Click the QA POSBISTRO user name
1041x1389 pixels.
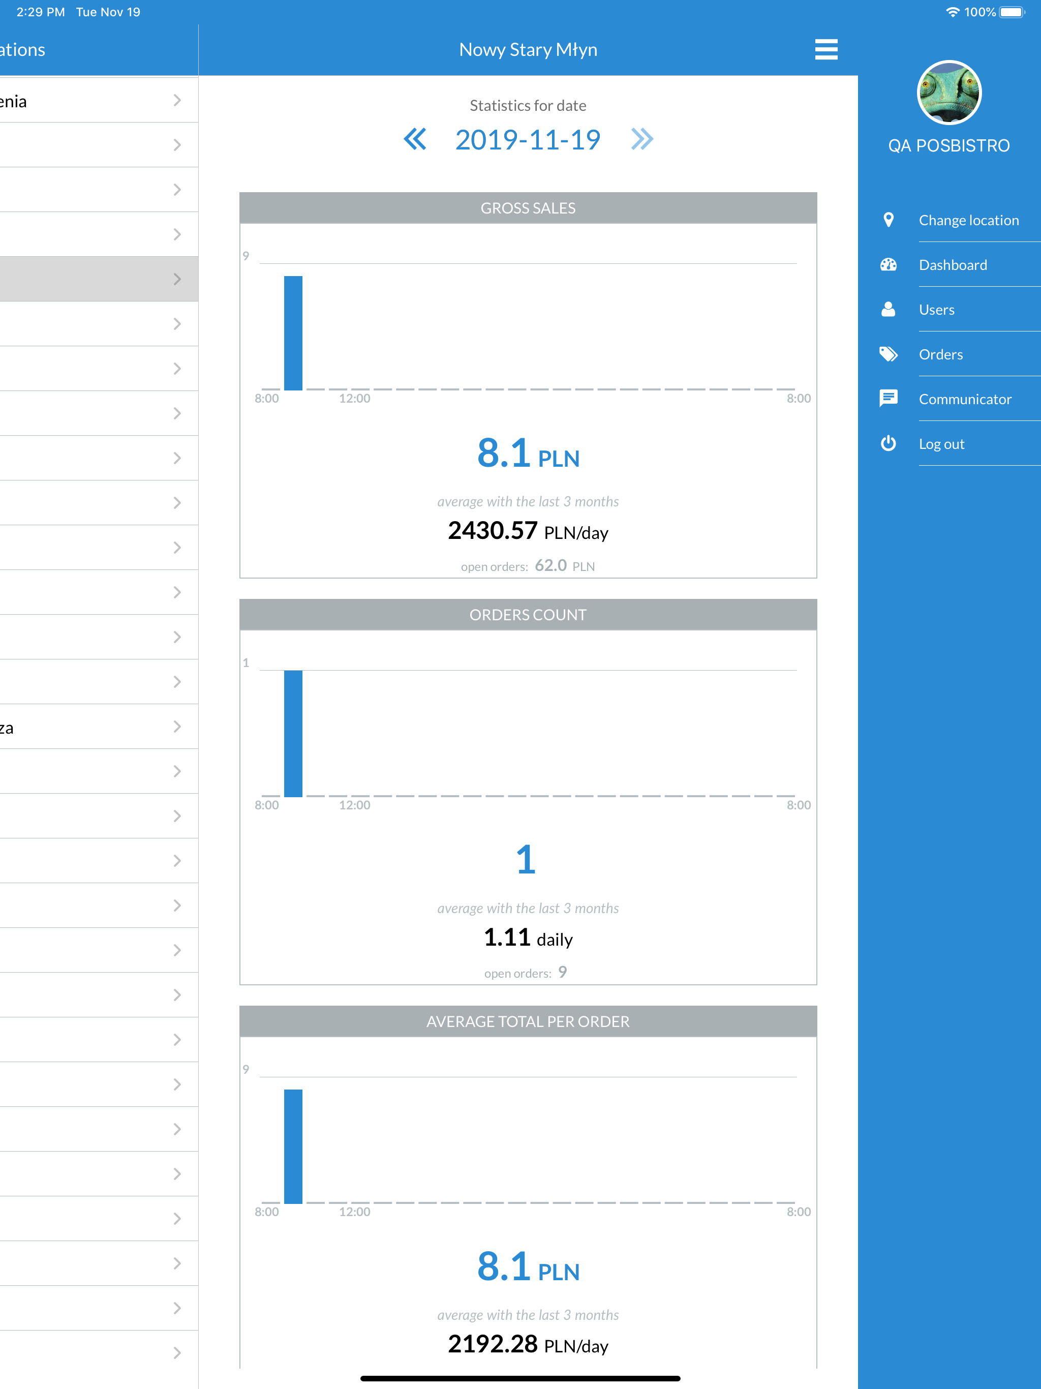click(948, 146)
